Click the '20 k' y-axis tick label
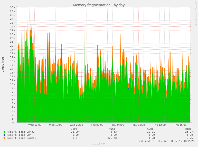The width and height of the screenshot is (198, 147). coord(13,46)
